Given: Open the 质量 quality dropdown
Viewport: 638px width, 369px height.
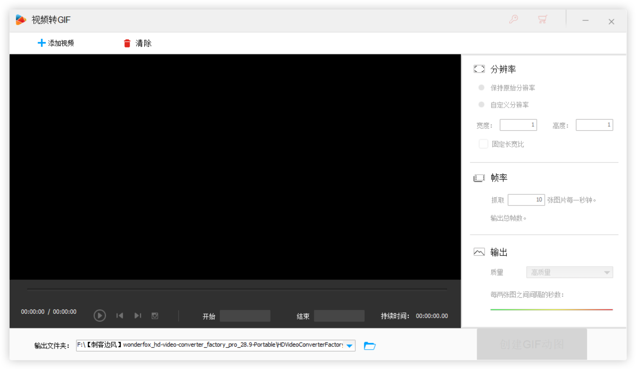Looking at the screenshot, I should (569, 272).
